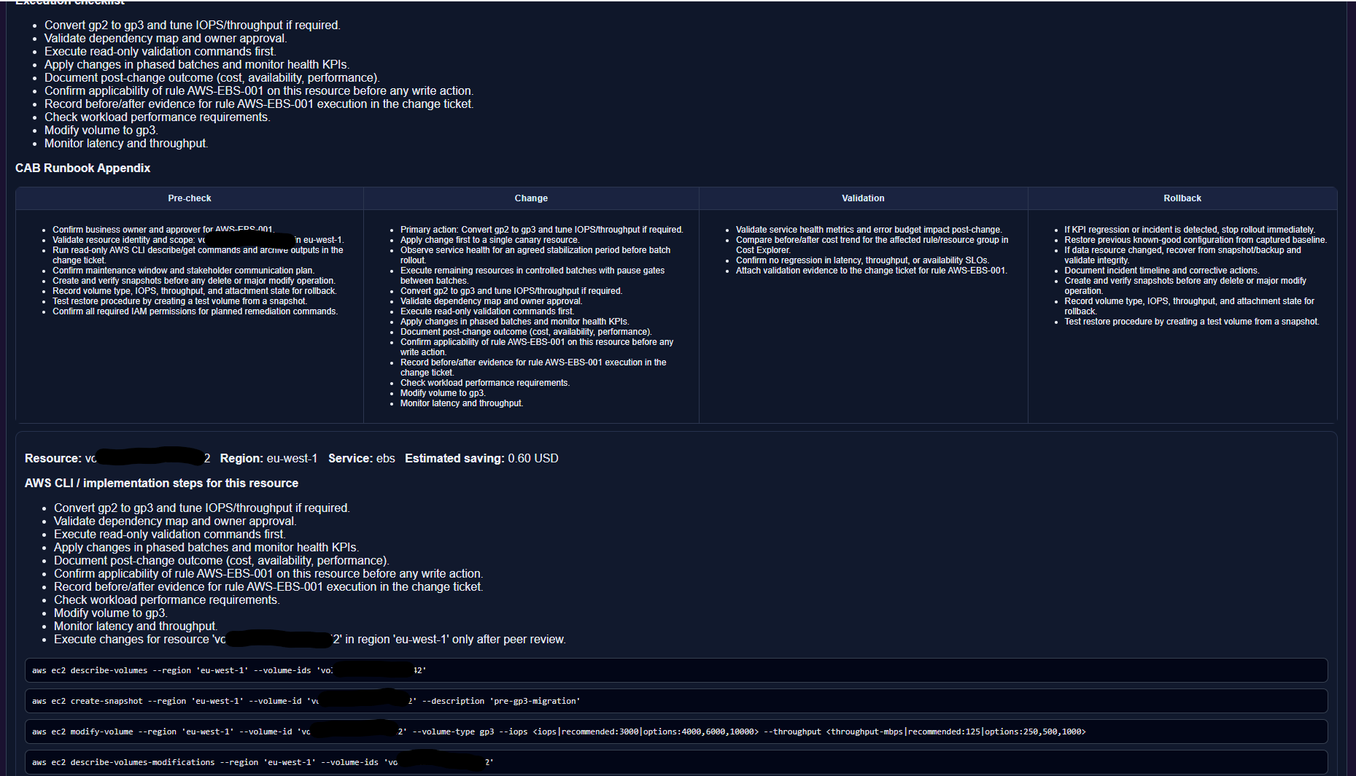1356x776 pixels.
Task: Click the modify-volume gp3 command block
Action: click(675, 732)
